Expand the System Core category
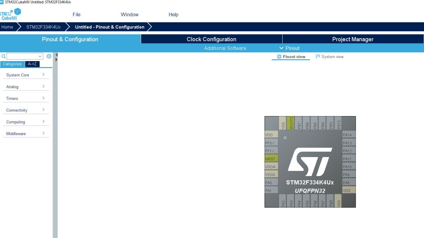424x238 pixels. coord(26,75)
